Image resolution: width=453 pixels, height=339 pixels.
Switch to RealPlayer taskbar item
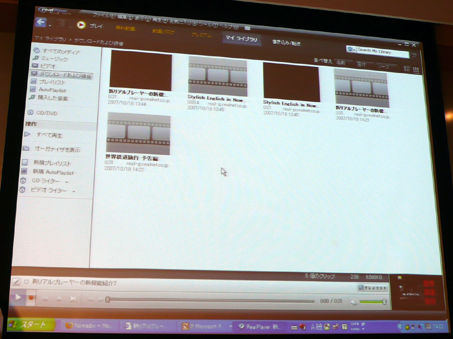click(261, 327)
